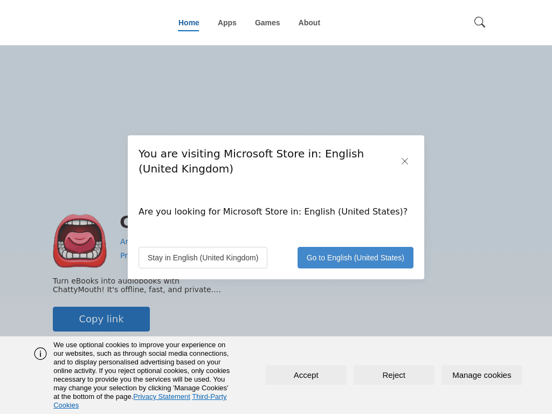Image resolution: width=552 pixels, height=414 pixels.
Task: Click the partially hidden 'An' link beside the app icon
Action: coord(123,241)
